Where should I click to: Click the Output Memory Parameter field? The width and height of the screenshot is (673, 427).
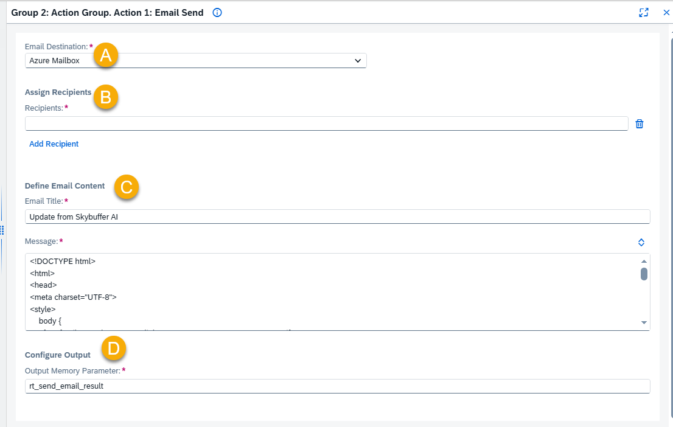(337, 386)
